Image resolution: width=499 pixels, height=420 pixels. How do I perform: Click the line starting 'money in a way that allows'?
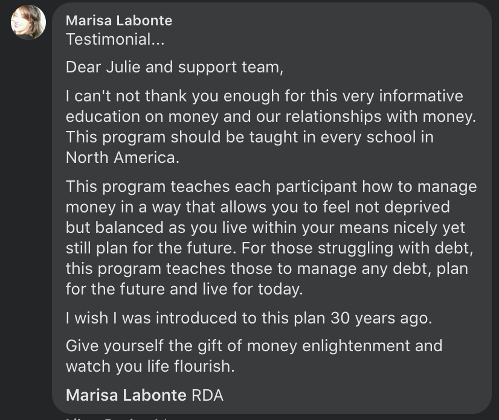tap(257, 207)
